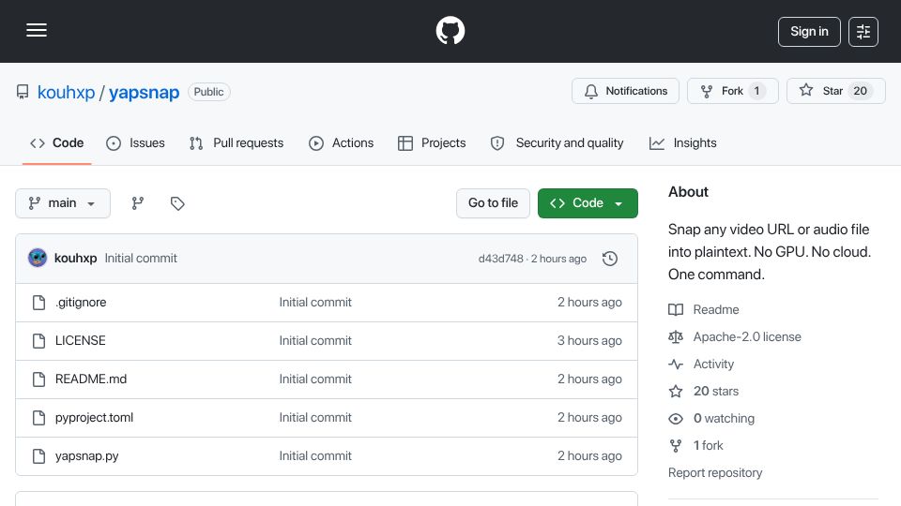Click the kouhxp avatar in commit row
Viewport: 901px width, 506px height.
click(x=38, y=259)
